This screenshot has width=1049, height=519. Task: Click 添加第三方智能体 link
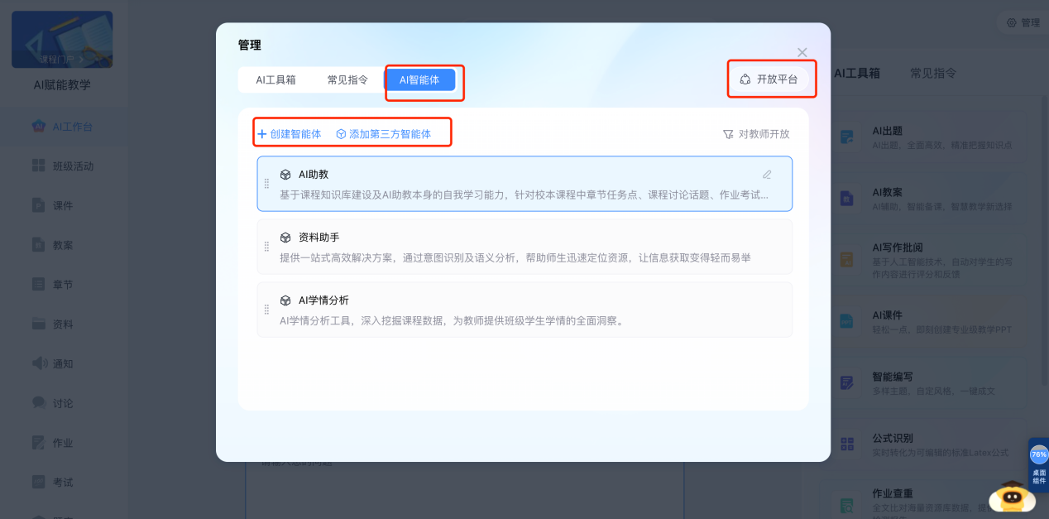click(x=383, y=134)
